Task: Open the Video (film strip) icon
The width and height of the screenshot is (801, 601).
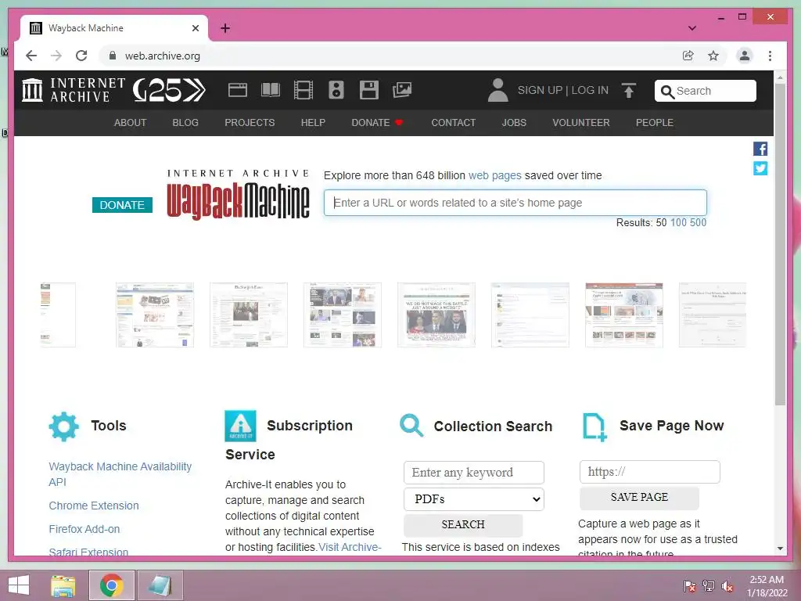Action: (x=304, y=90)
